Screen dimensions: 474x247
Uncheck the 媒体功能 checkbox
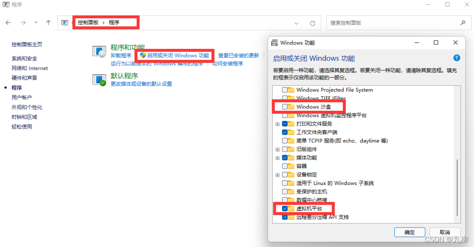pos(285,158)
